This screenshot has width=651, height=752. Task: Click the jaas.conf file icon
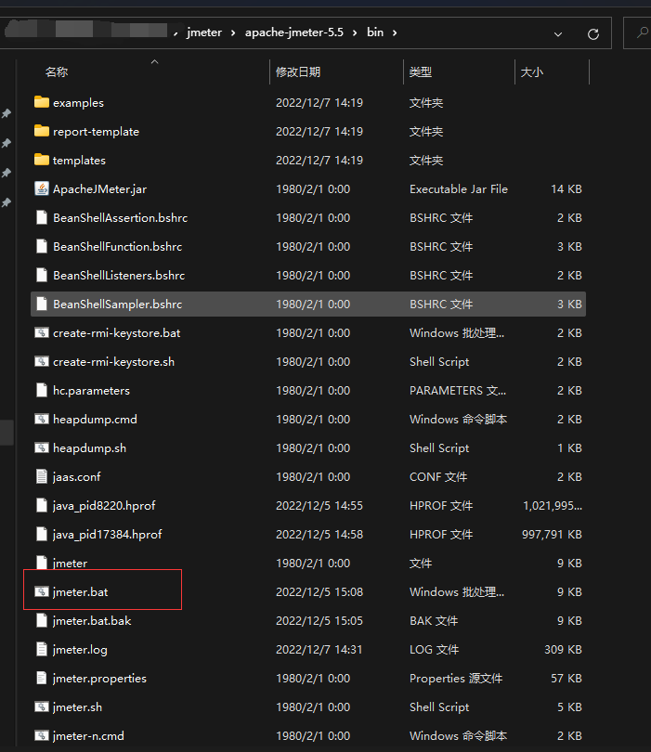[41, 476]
